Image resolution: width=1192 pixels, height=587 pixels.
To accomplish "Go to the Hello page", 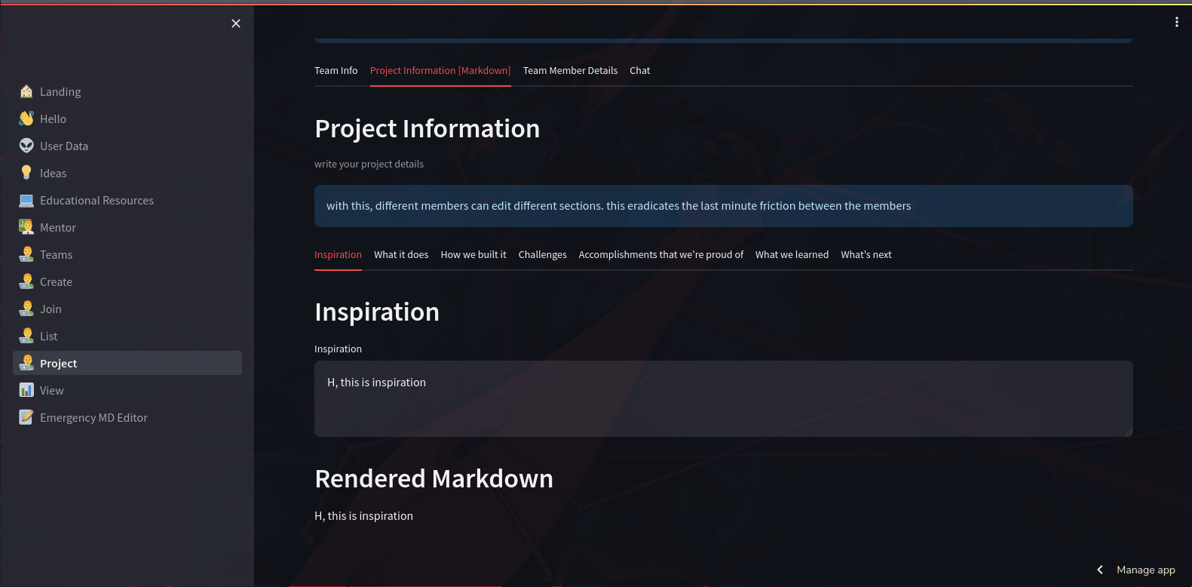I will click(x=127, y=118).
